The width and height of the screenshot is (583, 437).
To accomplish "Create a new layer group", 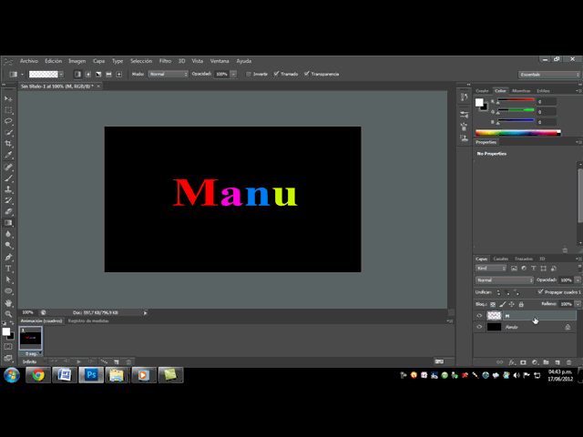I will coord(546,362).
